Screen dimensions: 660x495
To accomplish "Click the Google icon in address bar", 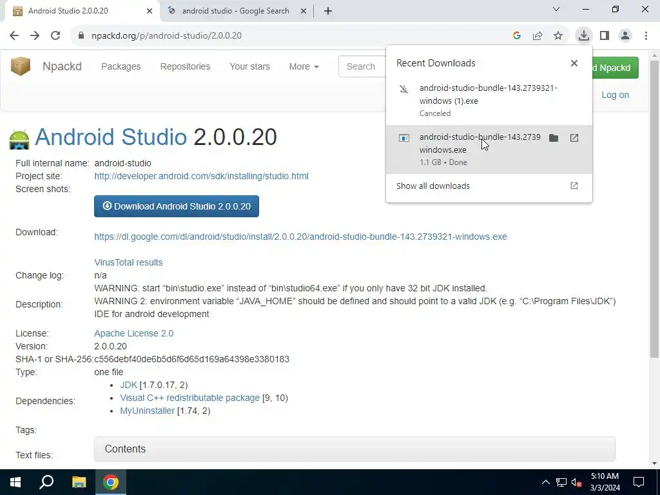I will [517, 35].
